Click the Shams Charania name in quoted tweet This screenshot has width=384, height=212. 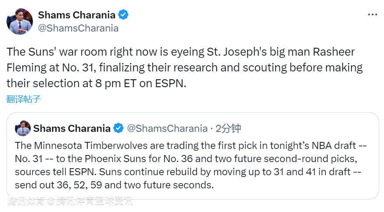72,128
